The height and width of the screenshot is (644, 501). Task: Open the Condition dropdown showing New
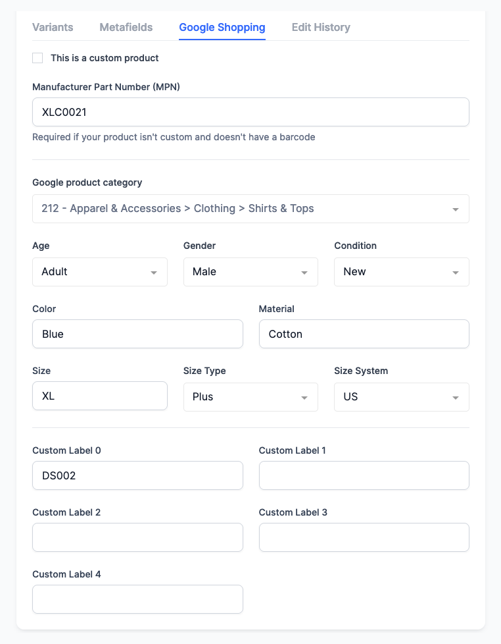tap(401, 272)
